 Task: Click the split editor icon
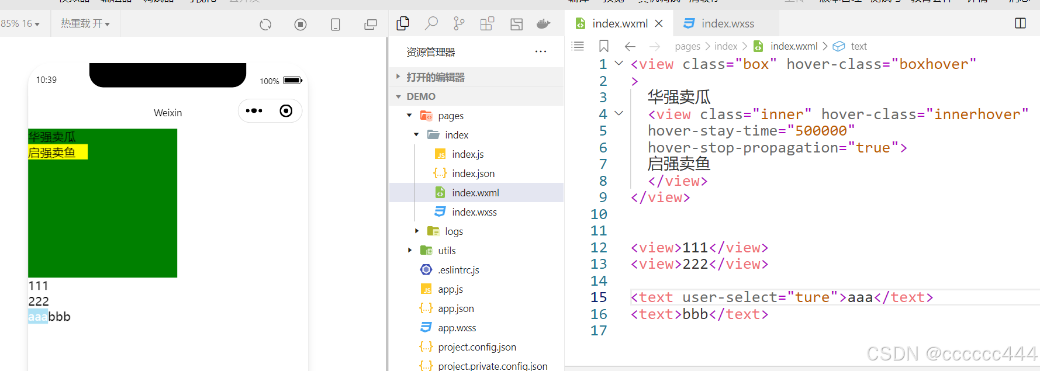(x=1021, y=23)
